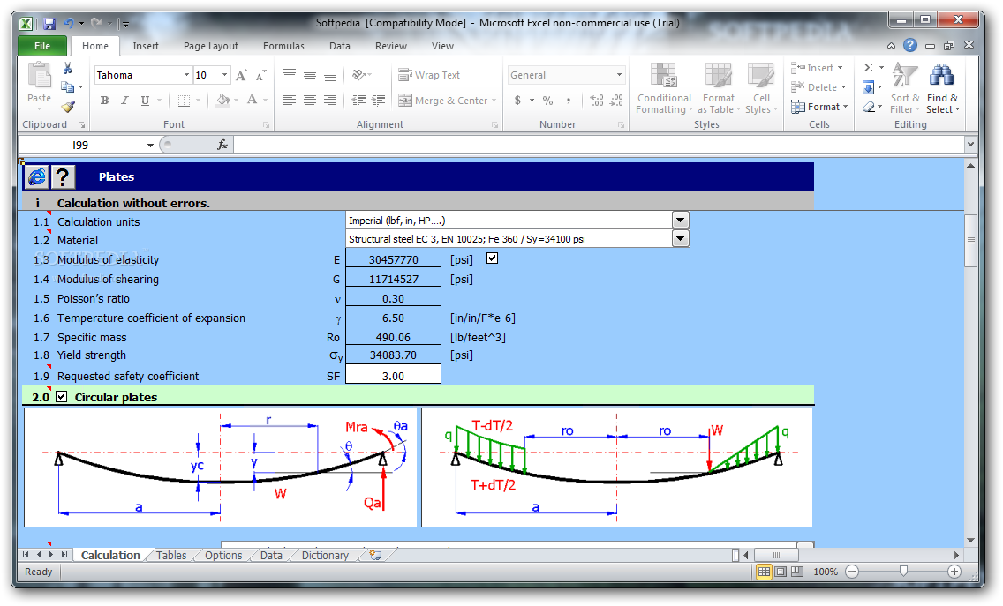Toggle the modulus of elasticity checkbox
This screenshot has width=1003, height=606.
click(492, 258)
